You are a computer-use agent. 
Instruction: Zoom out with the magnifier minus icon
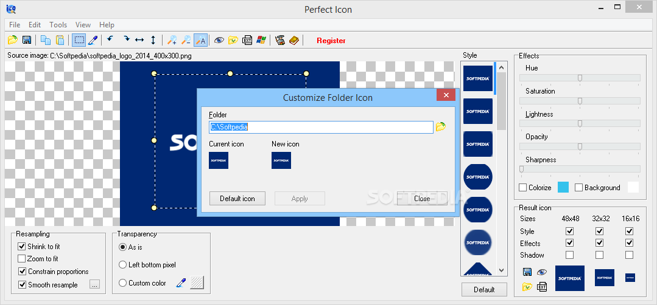(186, 40)
